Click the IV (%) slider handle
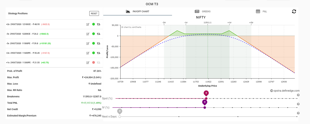This screenshot has width=310, height=124. 205,107
